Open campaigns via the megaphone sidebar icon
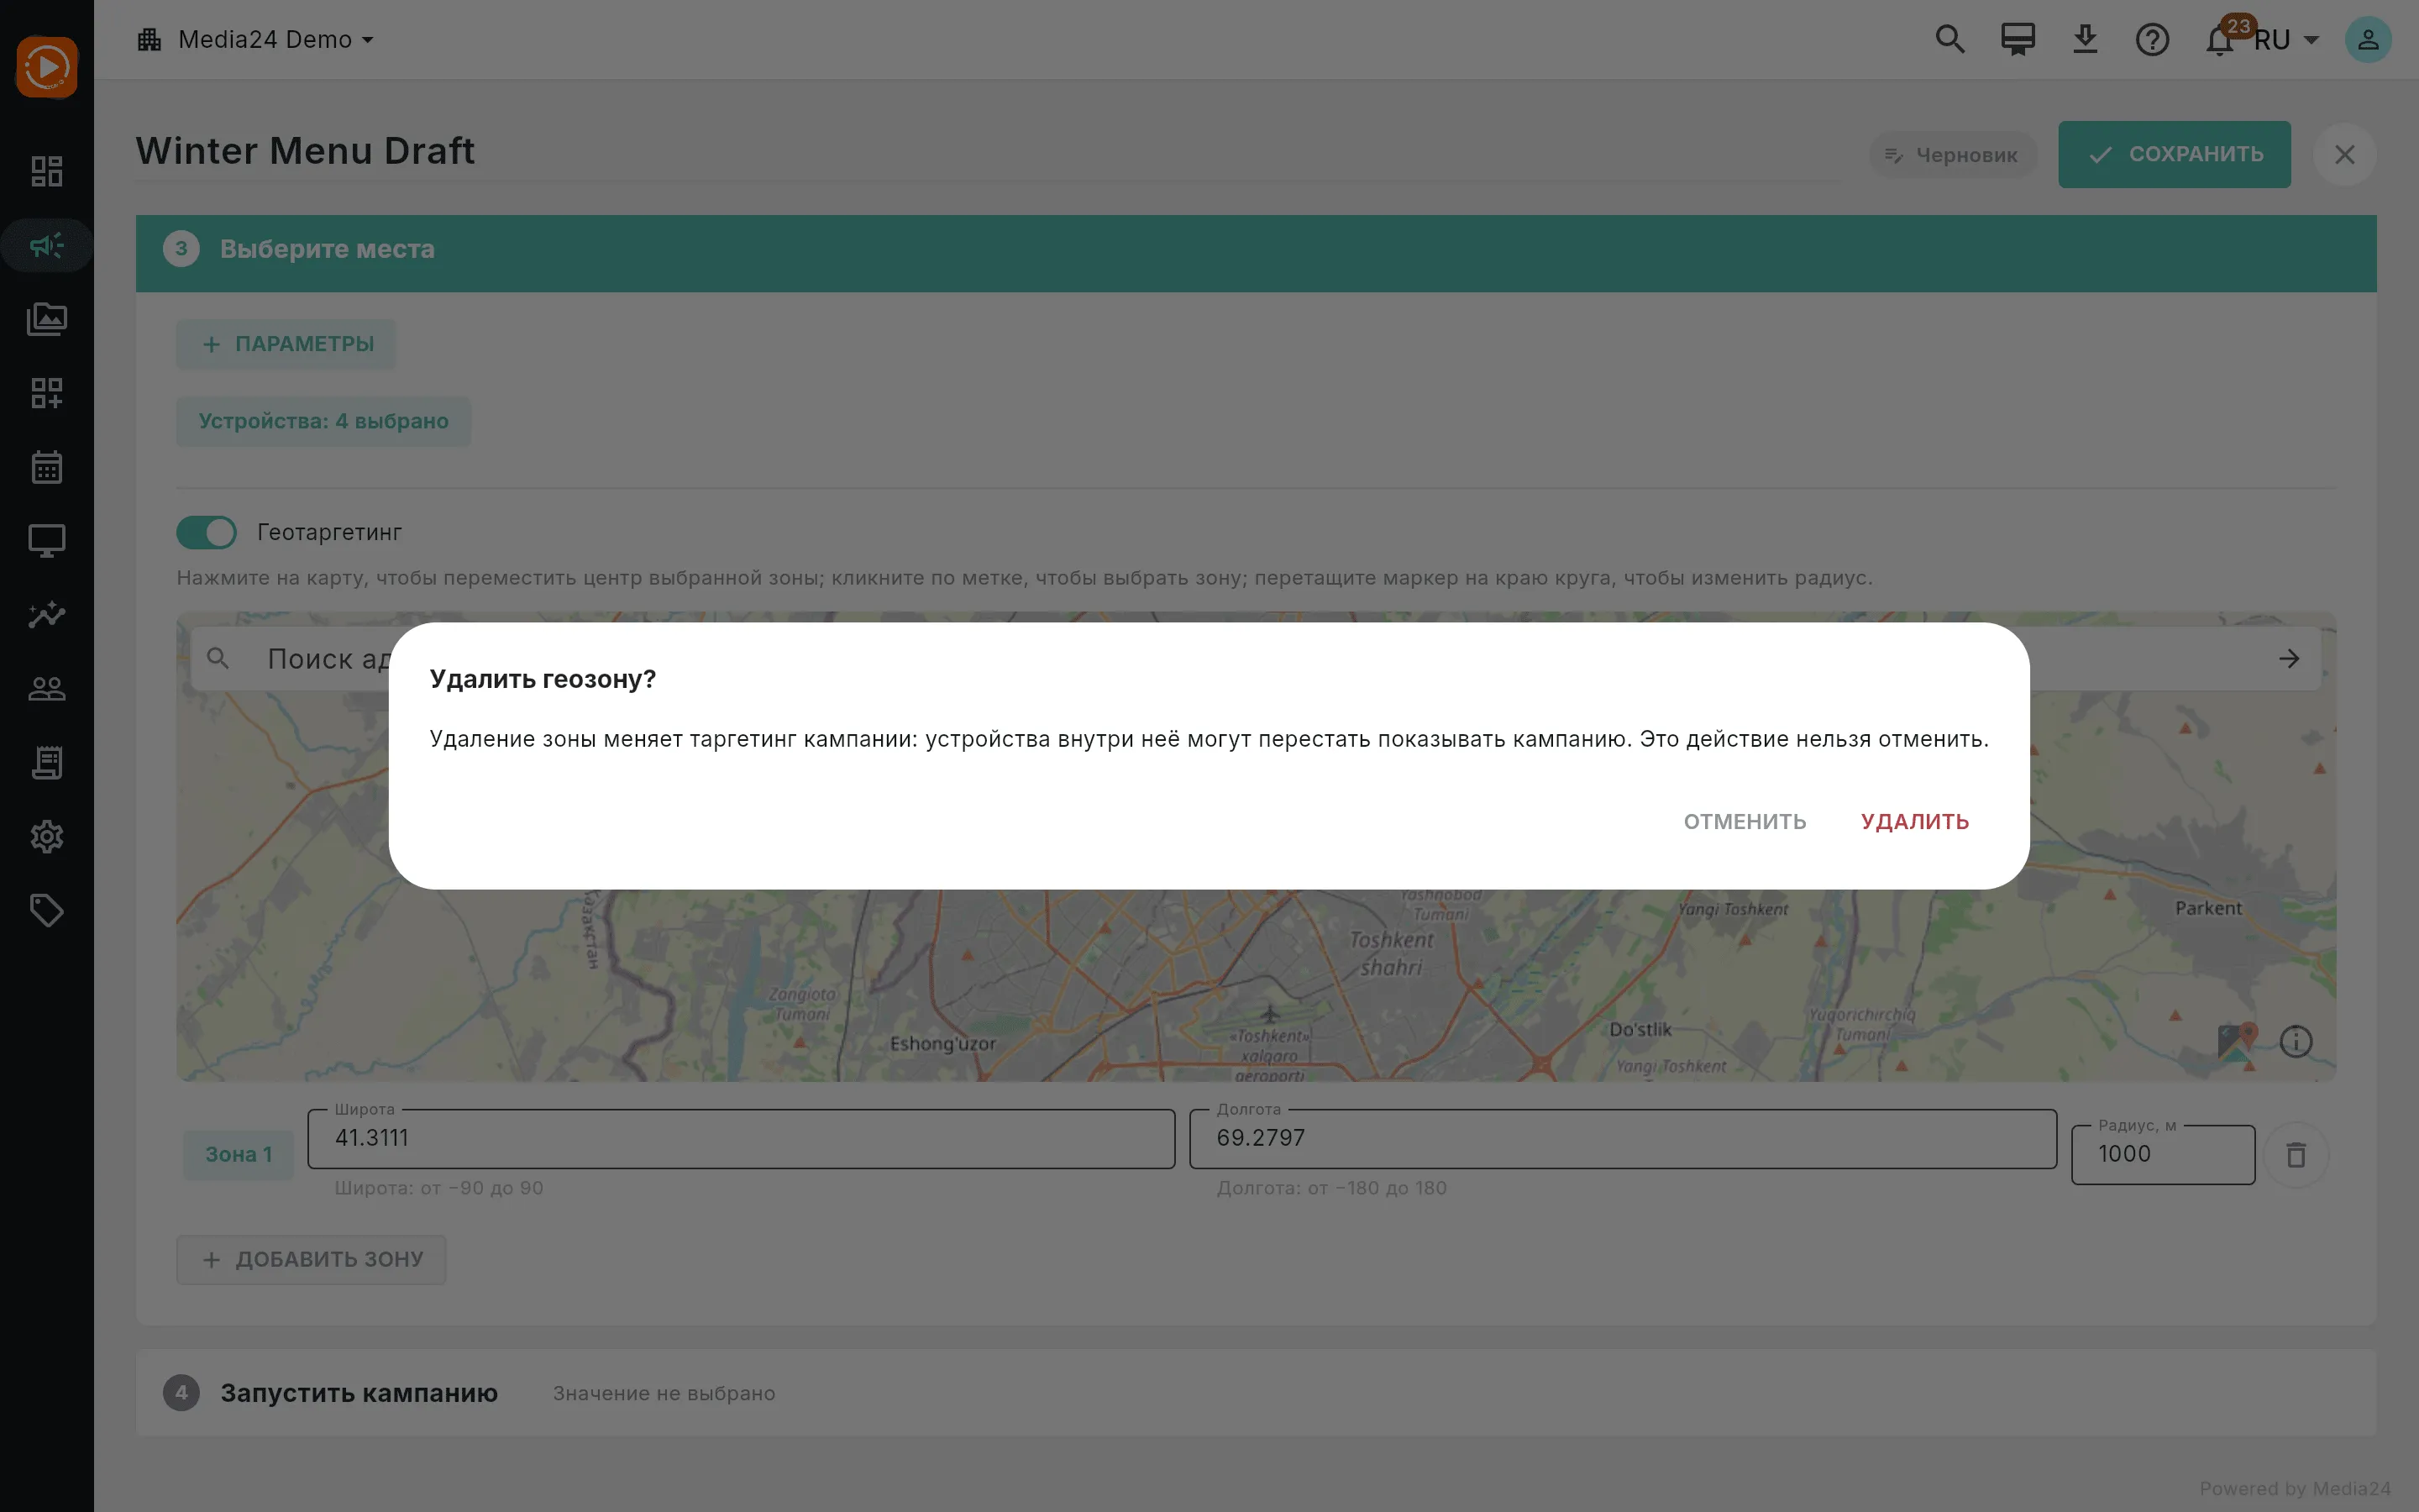 coord(47,245)
